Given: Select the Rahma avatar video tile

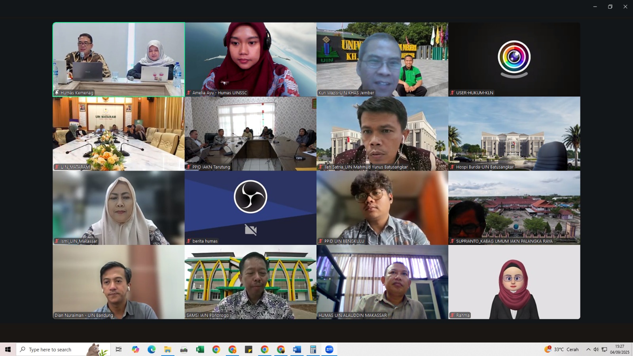Looking at the screenshot, I should click(x=514, y=282).
